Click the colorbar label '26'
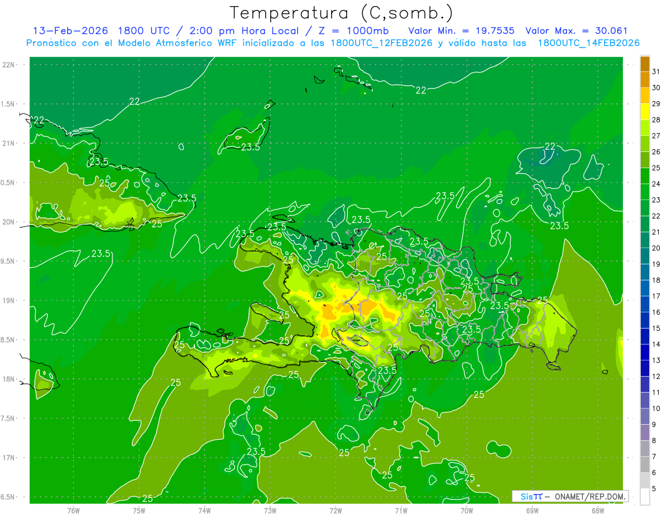The width and height of the screenshot is (671, 518). [656, 151]
